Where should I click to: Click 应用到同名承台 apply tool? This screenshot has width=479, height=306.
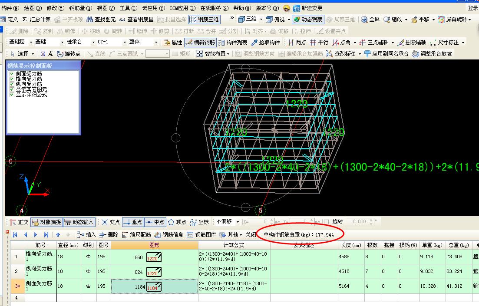tap(386, 54)
